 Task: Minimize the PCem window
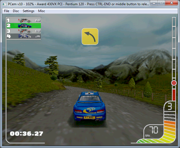coord(154,3)
